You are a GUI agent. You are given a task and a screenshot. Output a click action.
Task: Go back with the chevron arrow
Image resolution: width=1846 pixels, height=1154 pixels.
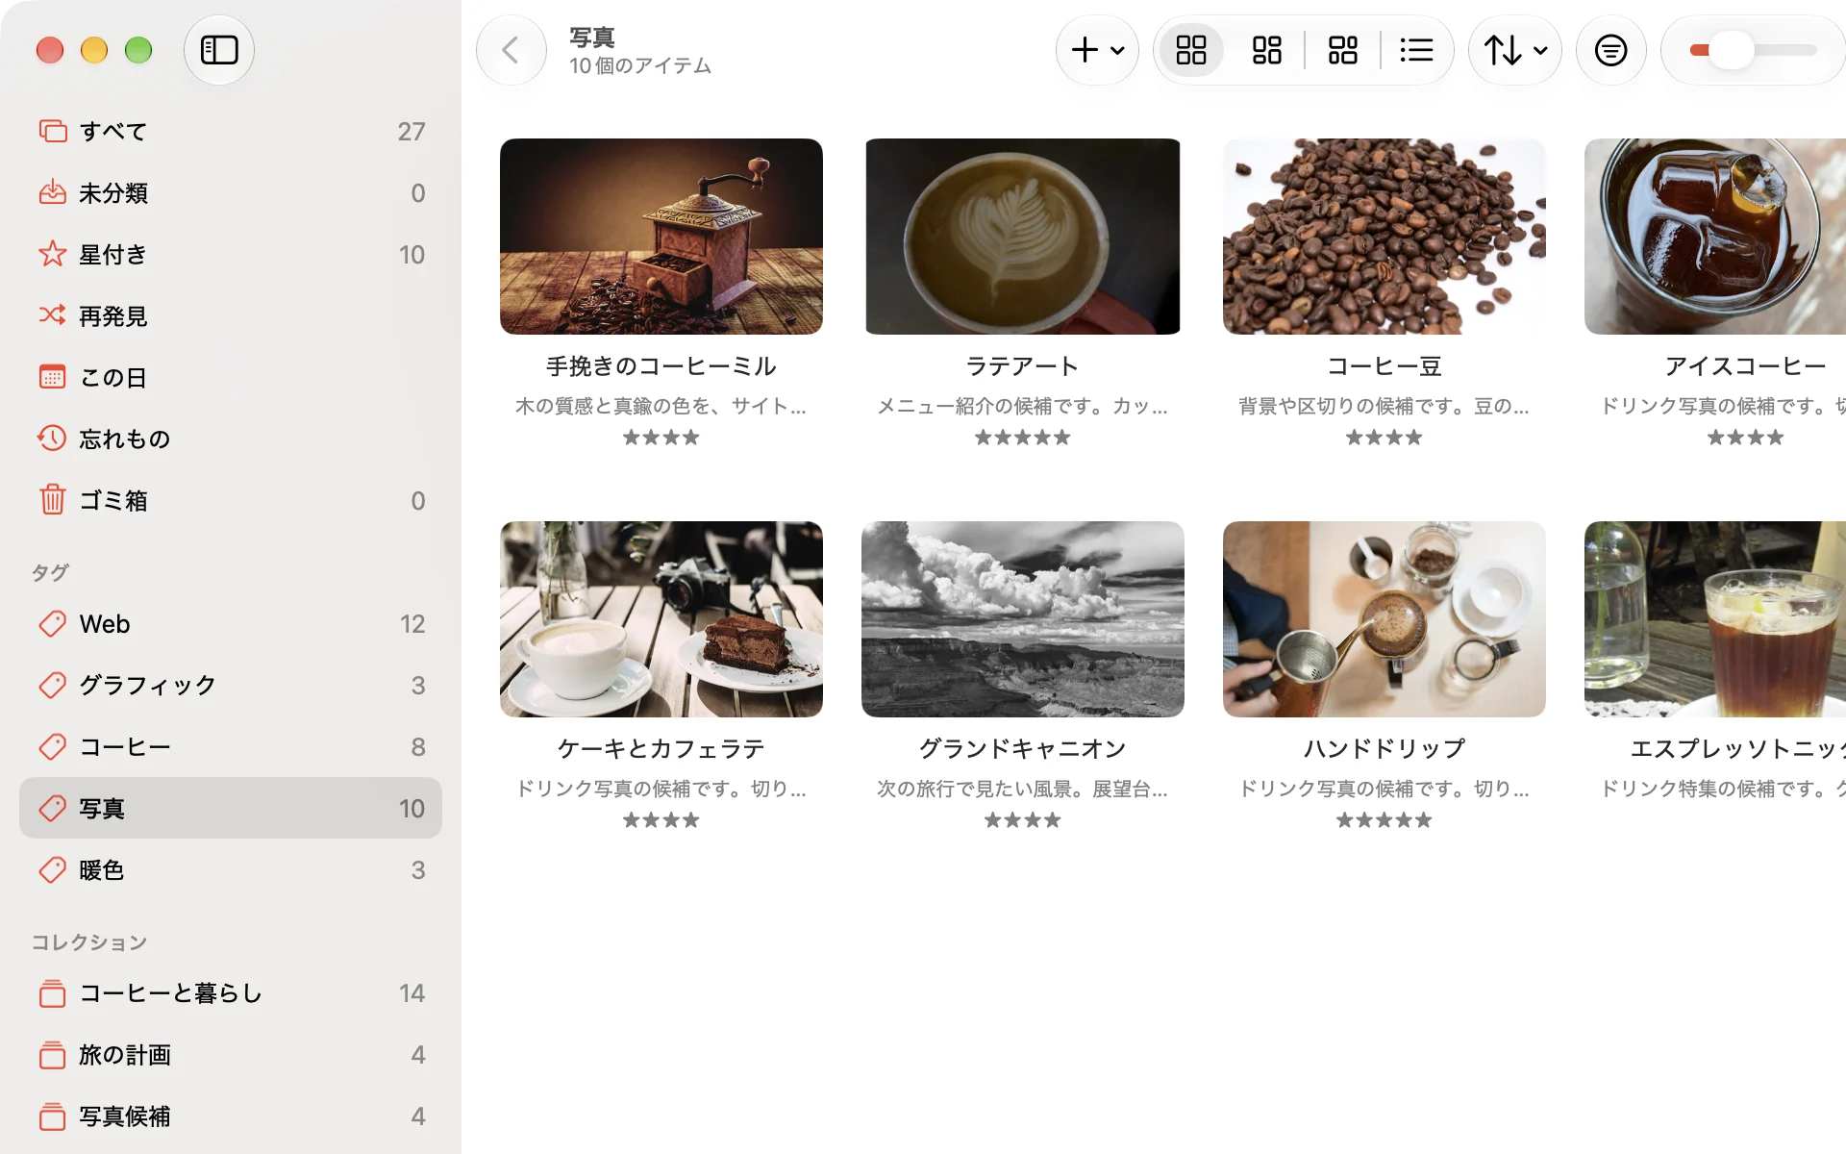click(x=511, y=50)
